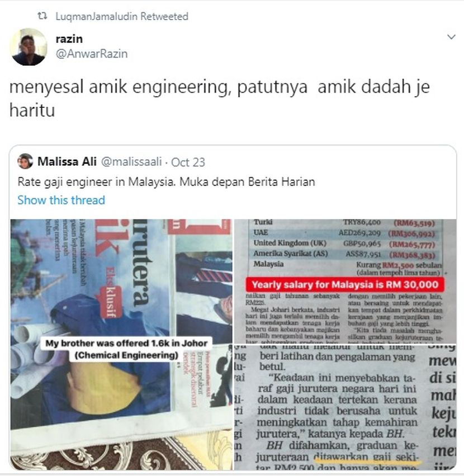The height and width of the screenshot is (476, 464).
Task: Click the Yearly salary red banner
Action: click(345, 285)
